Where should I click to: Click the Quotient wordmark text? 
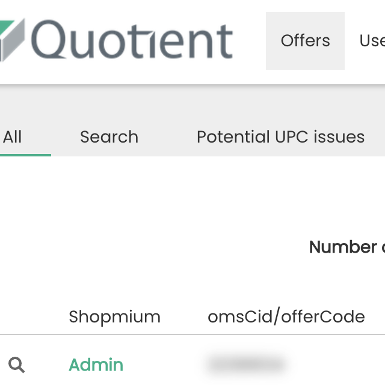pos(132,40)
